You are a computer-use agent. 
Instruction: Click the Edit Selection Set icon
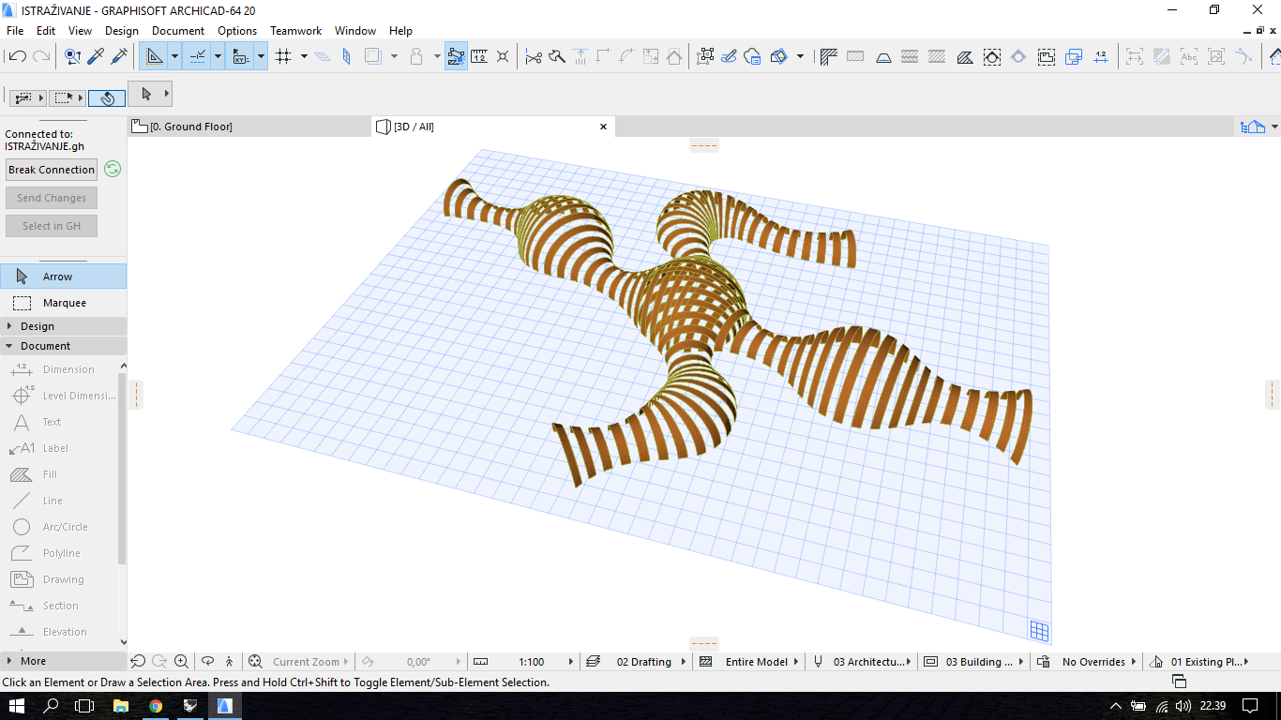coord(705,56)
